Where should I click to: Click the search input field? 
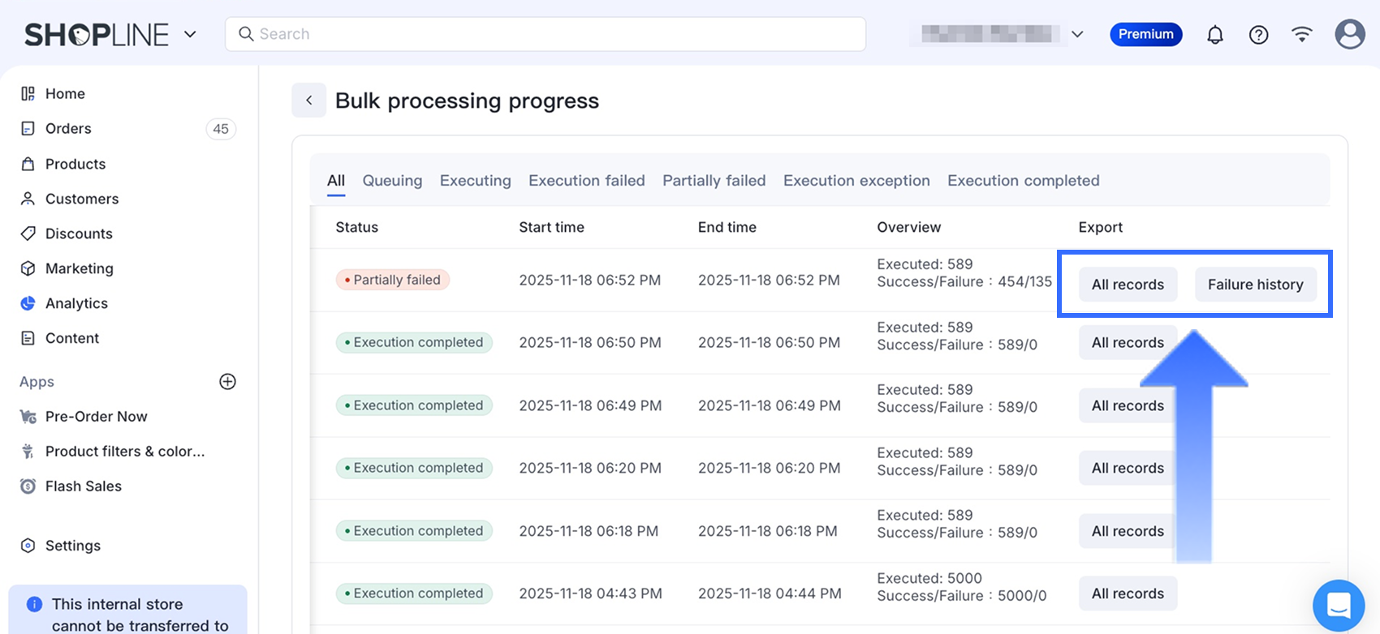click(x=546, y=34)
